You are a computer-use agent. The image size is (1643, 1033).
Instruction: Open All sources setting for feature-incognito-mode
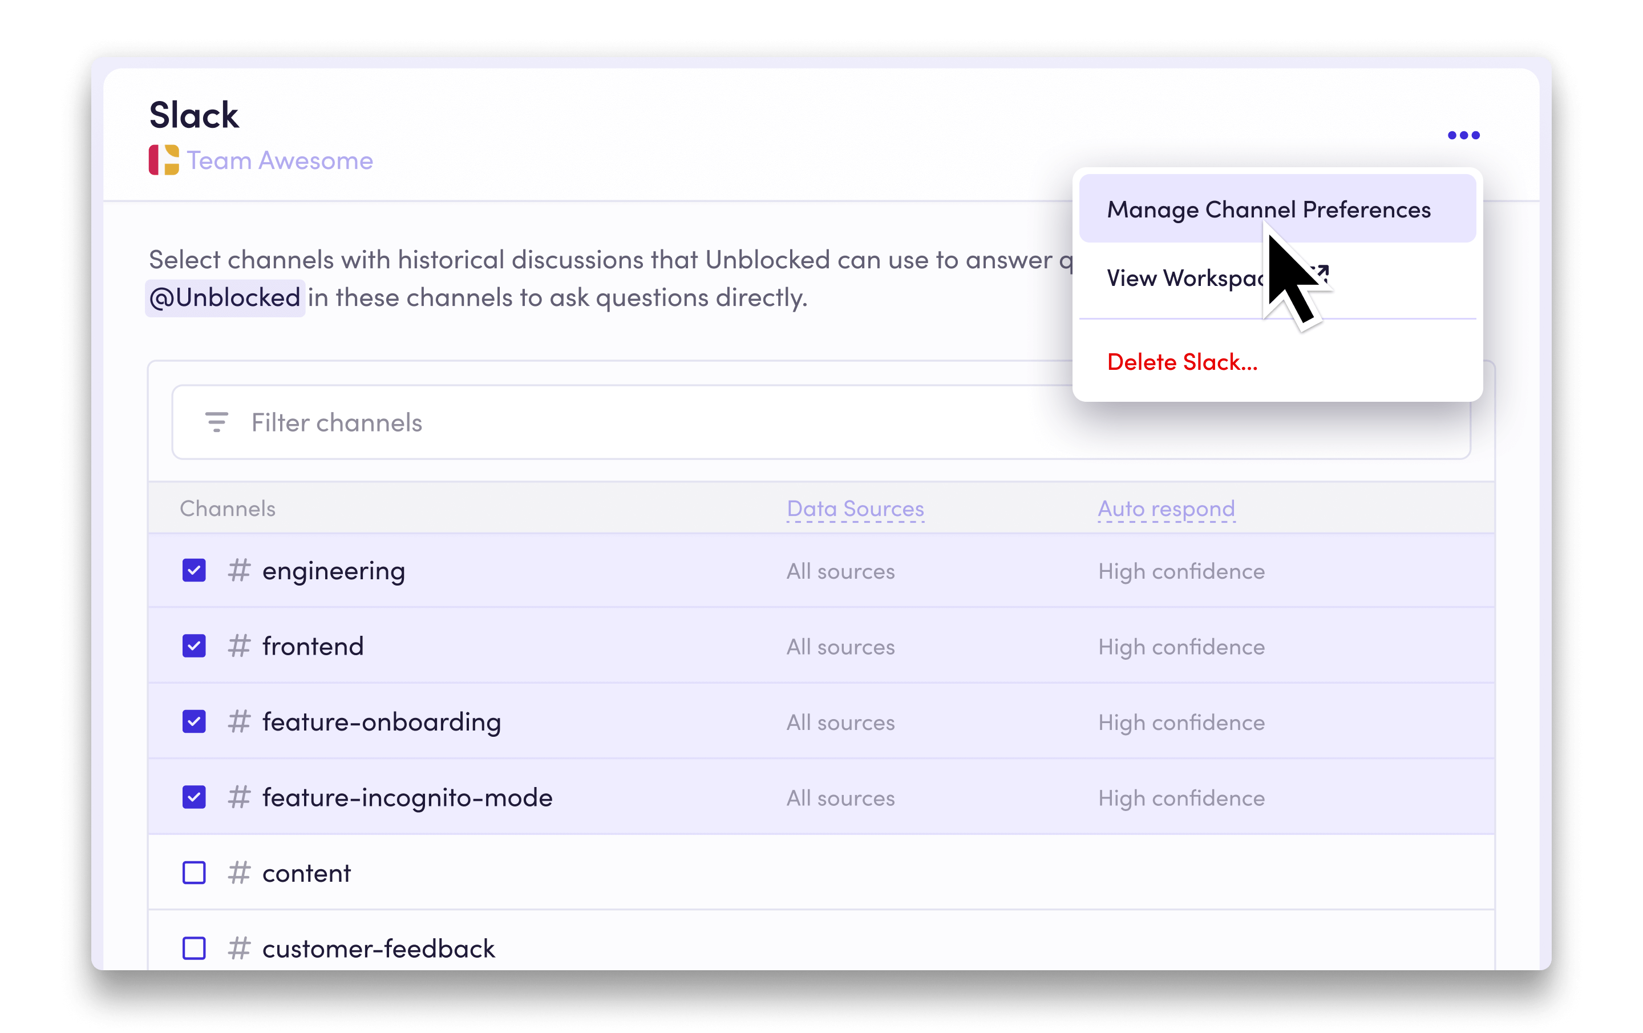(840, 799)
